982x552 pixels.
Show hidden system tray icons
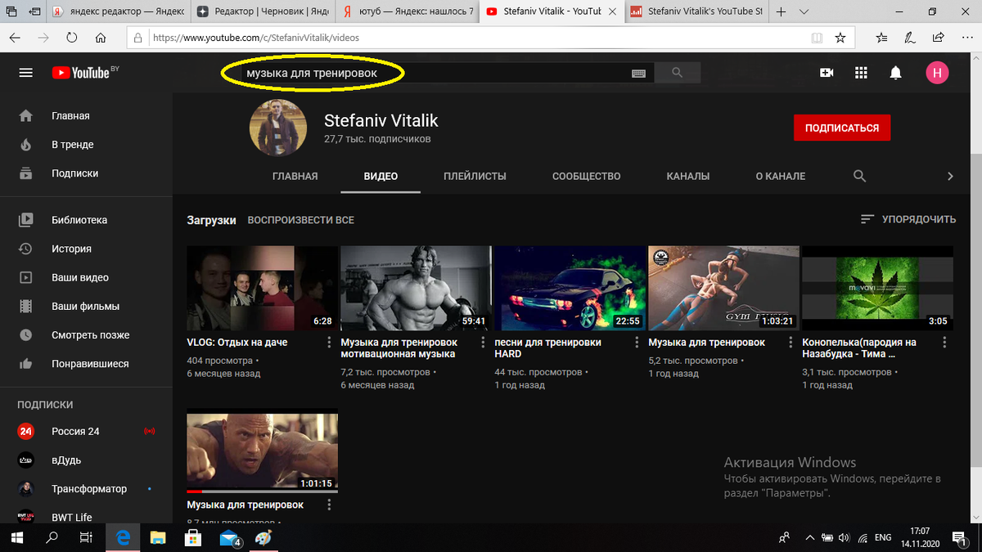point(810,538)
